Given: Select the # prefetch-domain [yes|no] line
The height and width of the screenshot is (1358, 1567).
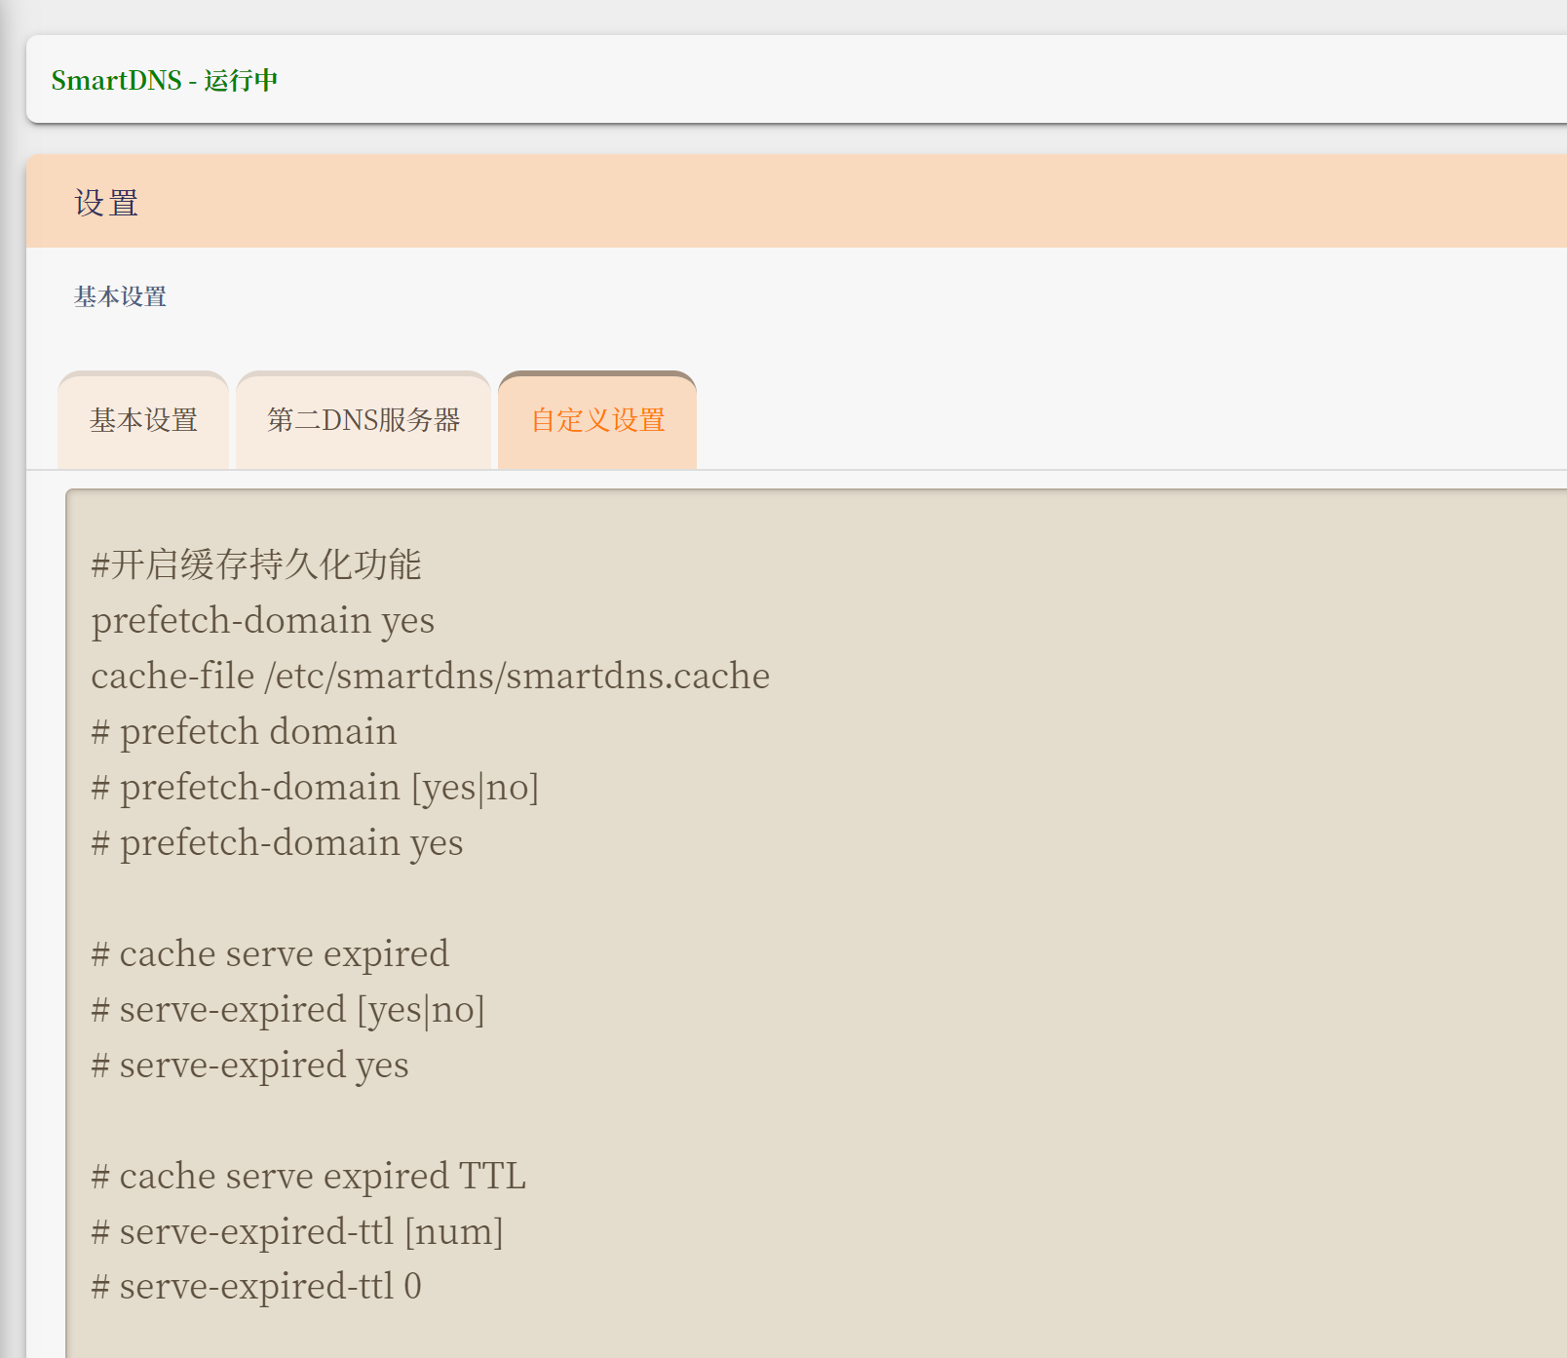Looking at the screenshot, I should tap(314, 787).
